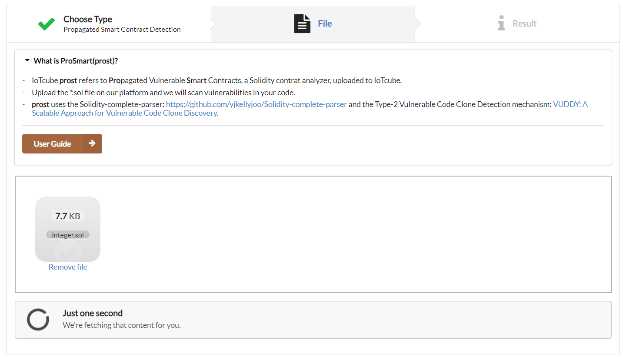This screenshot has height=357, width=623.
Task: Open the Result step label
Action: [524, 23]
